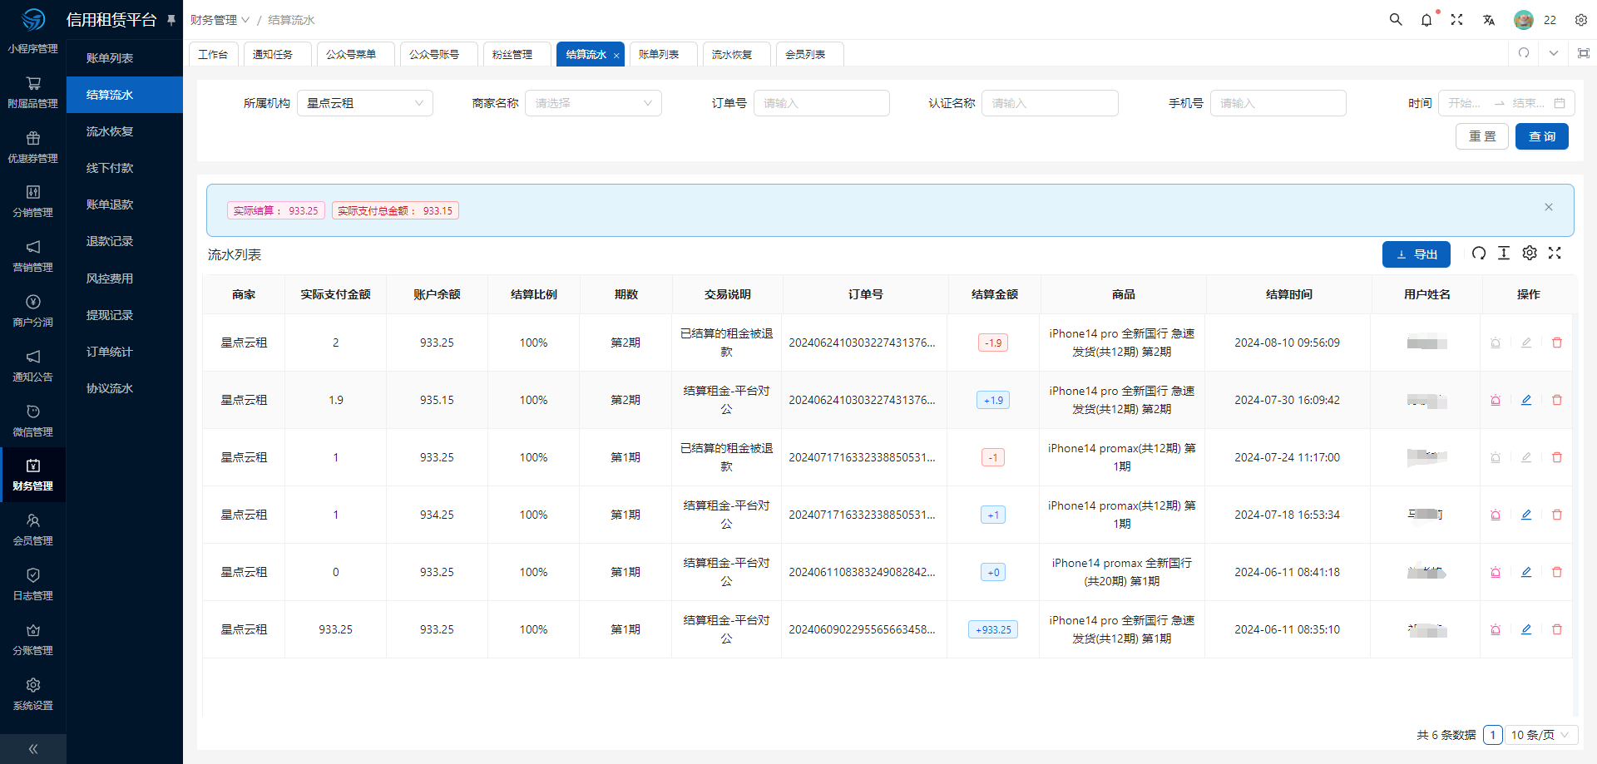The height and width of the screenshot is (764, 1597).
Task: Change table density with column-height icon
Action: coord(1504,254)
